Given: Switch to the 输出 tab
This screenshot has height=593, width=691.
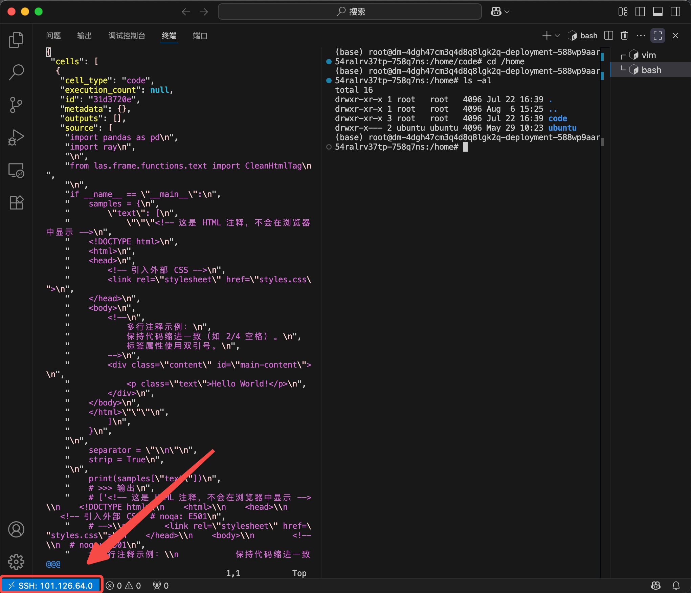Looking at the screenshot, I should 84,36.
